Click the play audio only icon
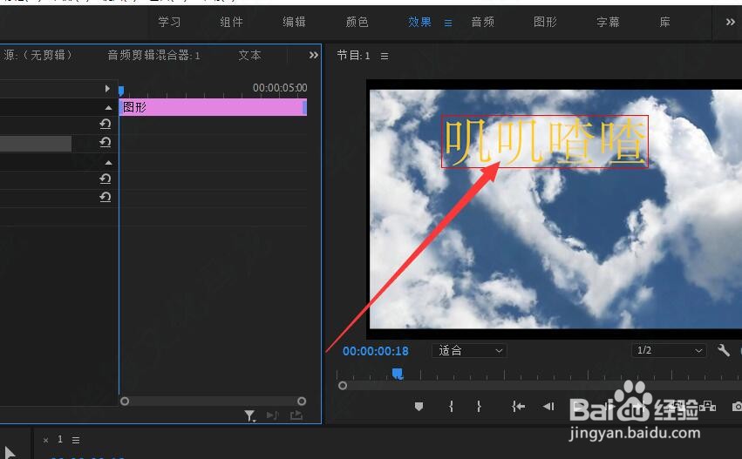This screenshot has height=459, width=742. click(273, 415)
